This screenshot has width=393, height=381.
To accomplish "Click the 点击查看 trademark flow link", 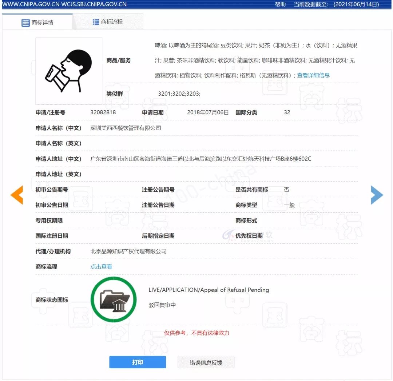I will tap(101, 266).
